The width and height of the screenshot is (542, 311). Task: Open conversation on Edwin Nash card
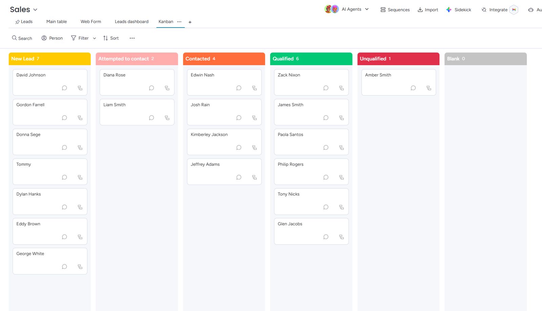coord(239,88)
